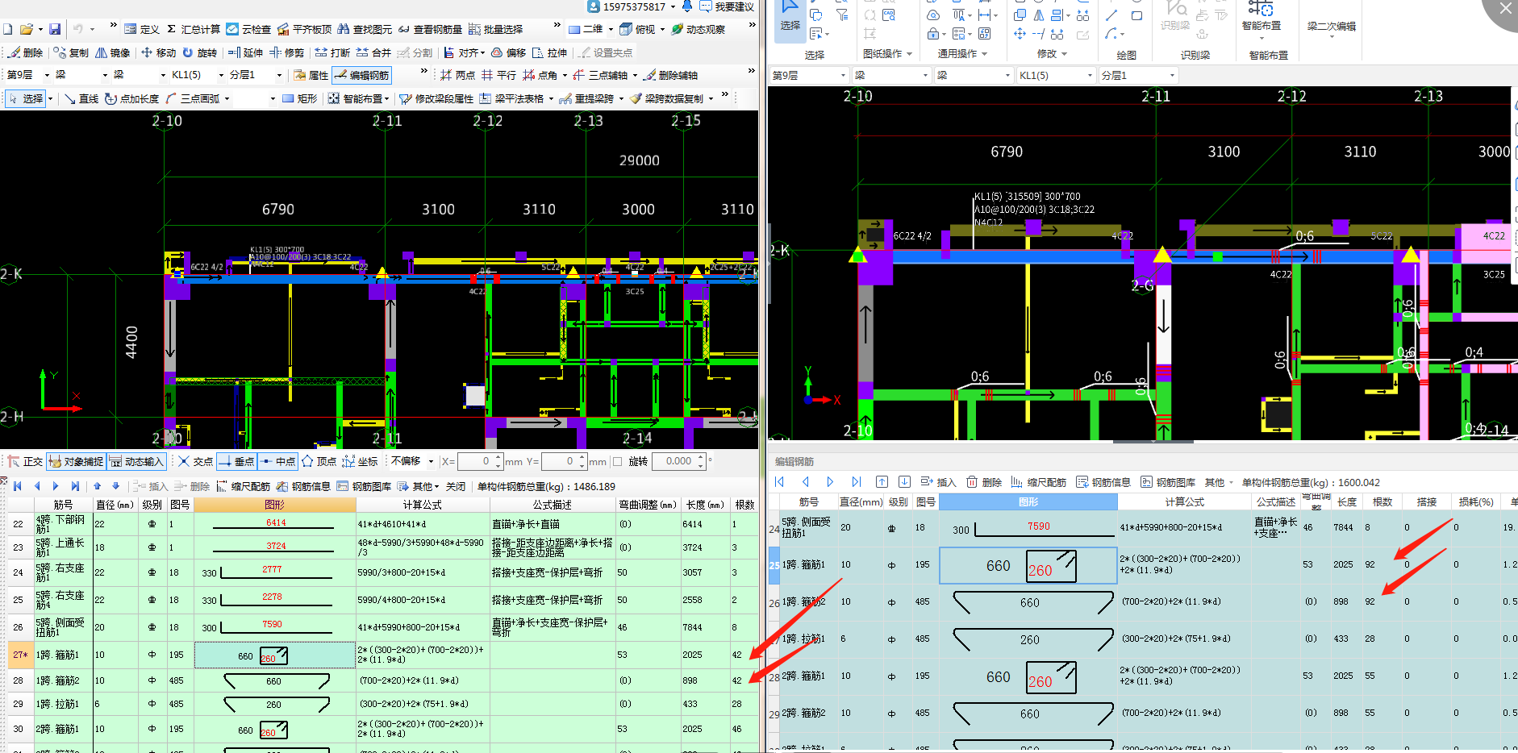
Task: Click 修改梁段属性 tool
Action: pyautogui.click(x=436, y=98)
